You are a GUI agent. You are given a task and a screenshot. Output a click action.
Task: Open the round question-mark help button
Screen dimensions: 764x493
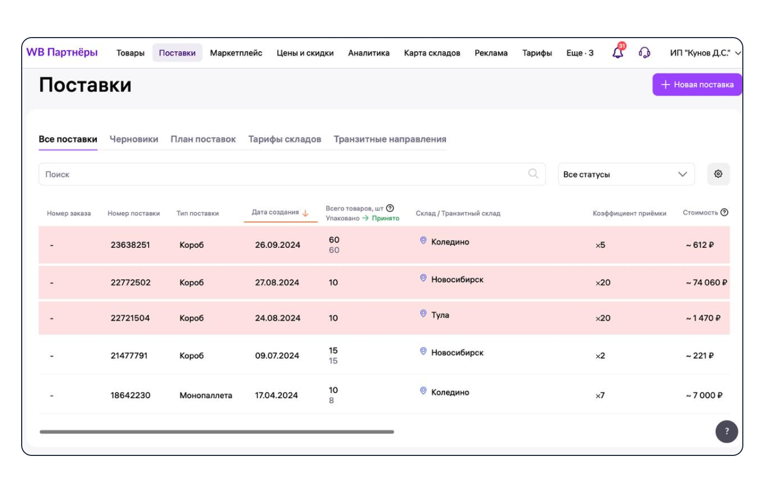726,431
